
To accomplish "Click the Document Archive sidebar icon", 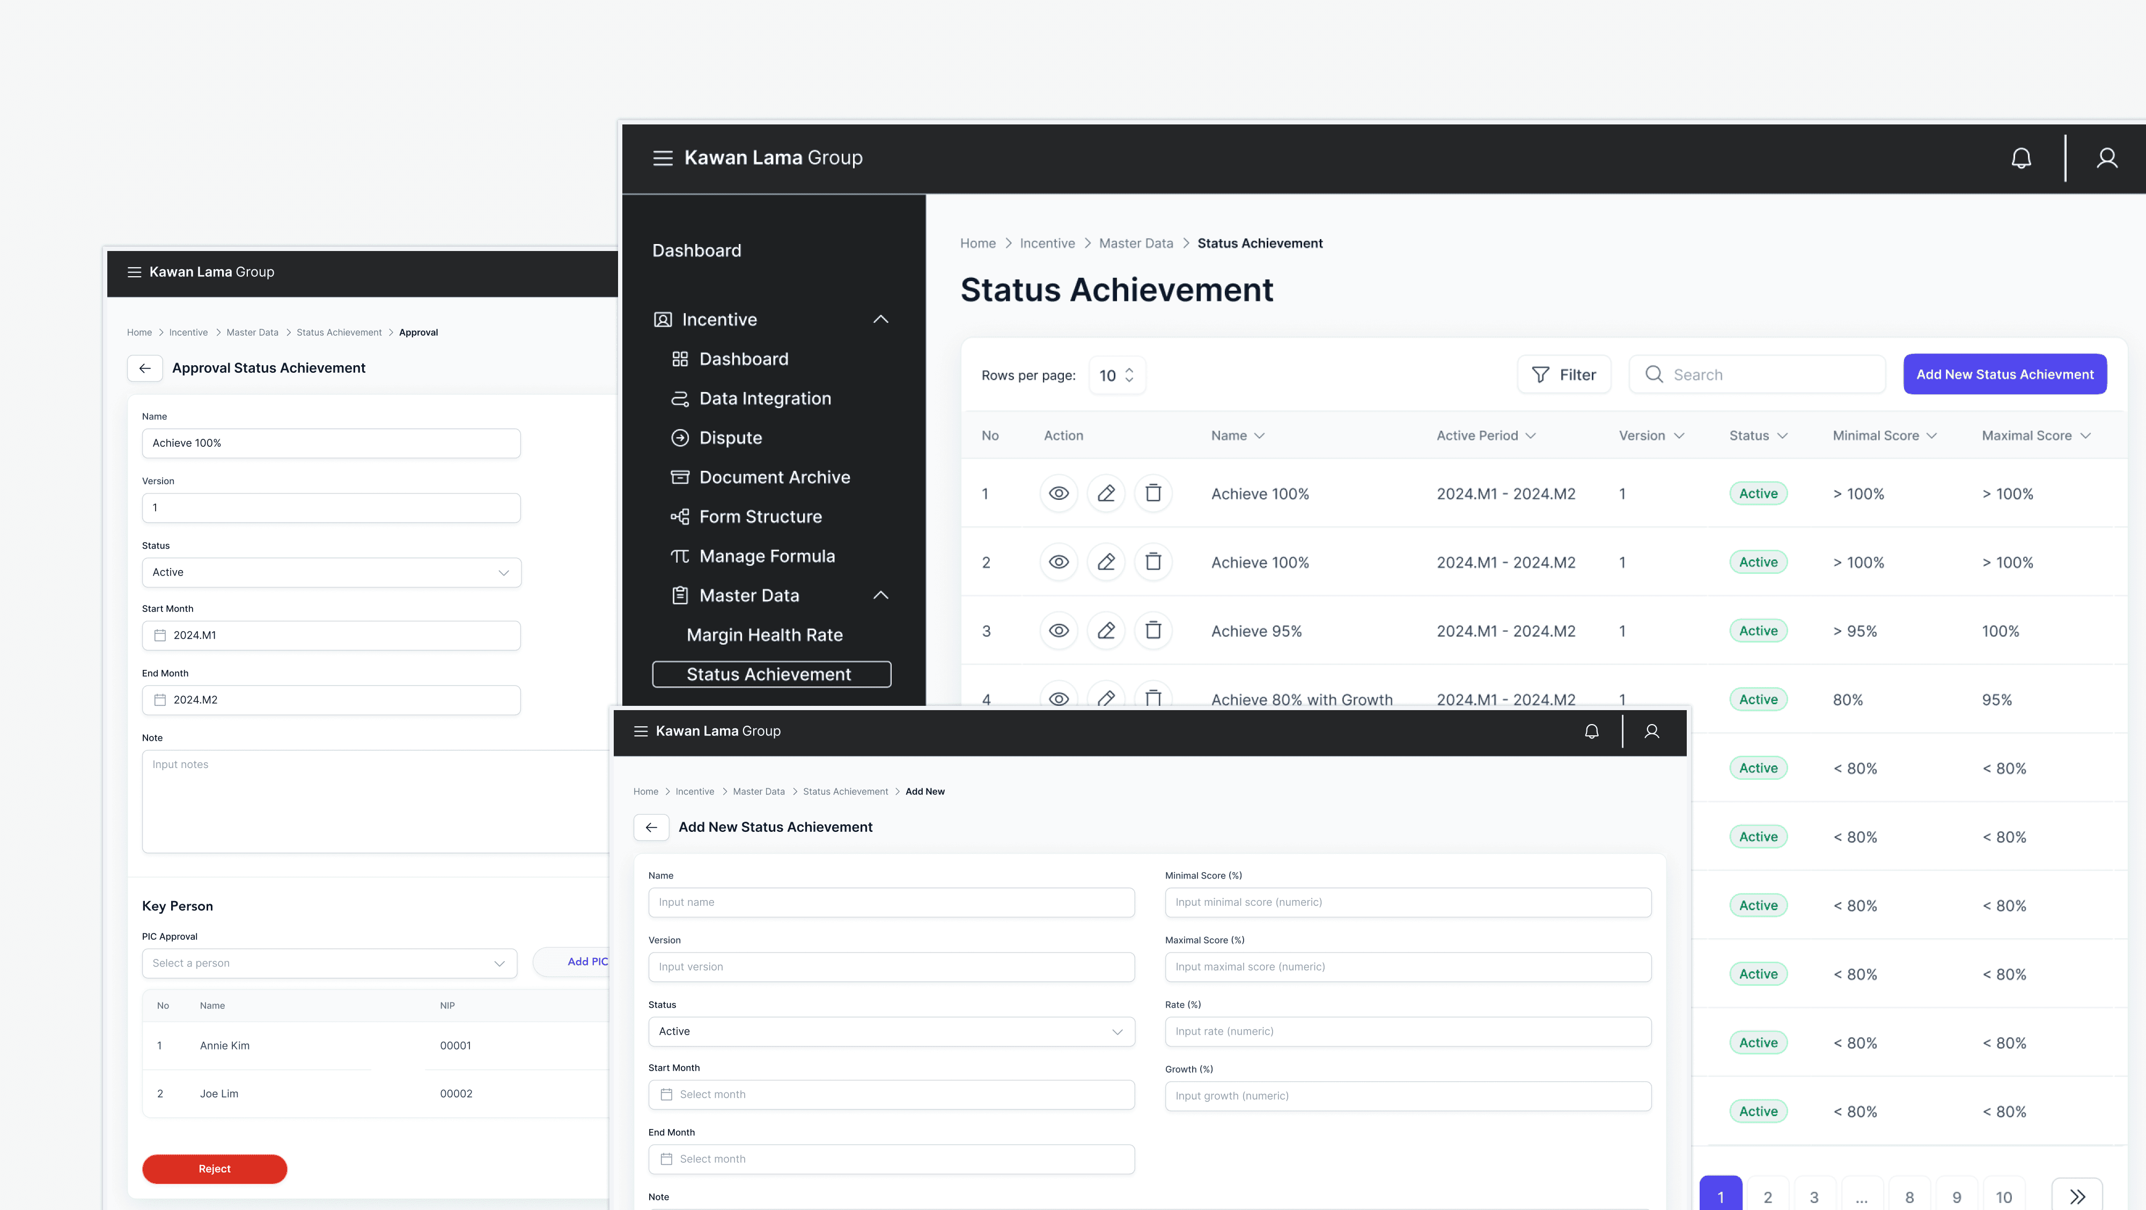I will tap(680, 476).
